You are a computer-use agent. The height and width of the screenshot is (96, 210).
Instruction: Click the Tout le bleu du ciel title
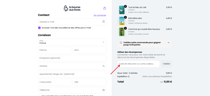point(137,7)
